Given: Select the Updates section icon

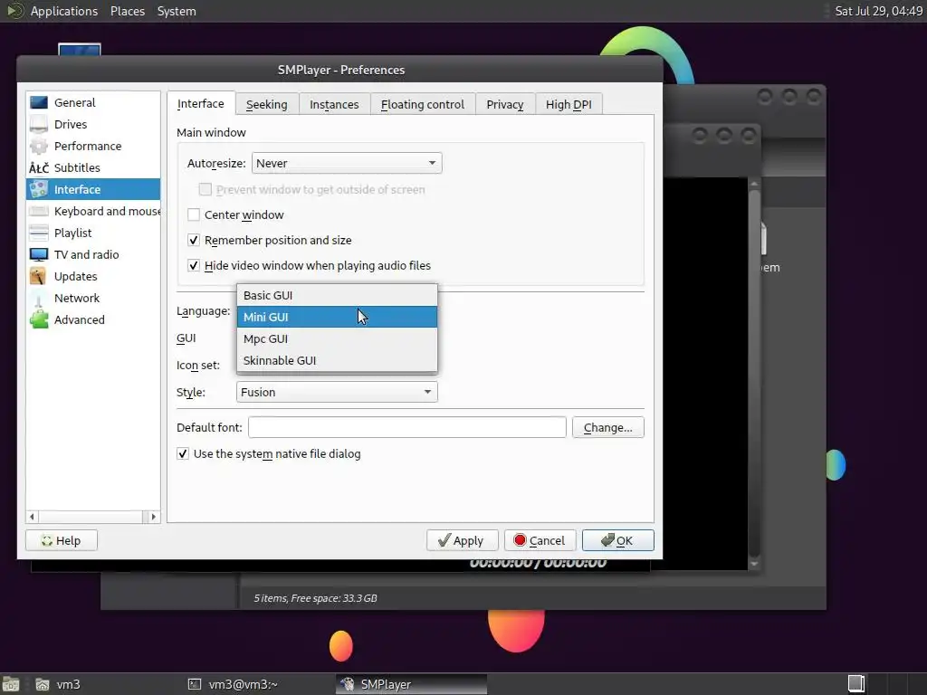Looking at the screenshot, I should 39,276.
